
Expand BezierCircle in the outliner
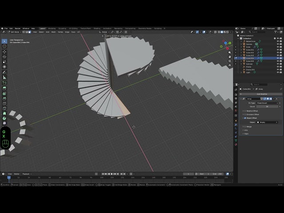(x=241, y=41)
